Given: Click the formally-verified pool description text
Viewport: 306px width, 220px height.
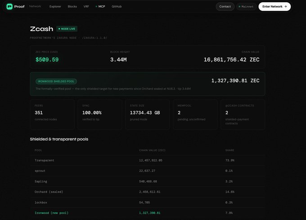Looking at the screenshot, I should (x=113, y=89).
